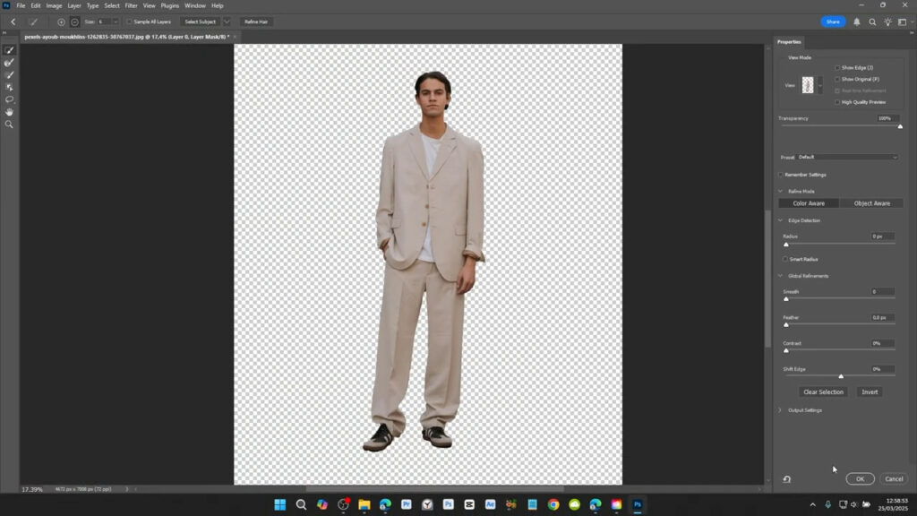Collapse the Global Refinements section
This screenshot has height=516, width=917.
[780, 275]
